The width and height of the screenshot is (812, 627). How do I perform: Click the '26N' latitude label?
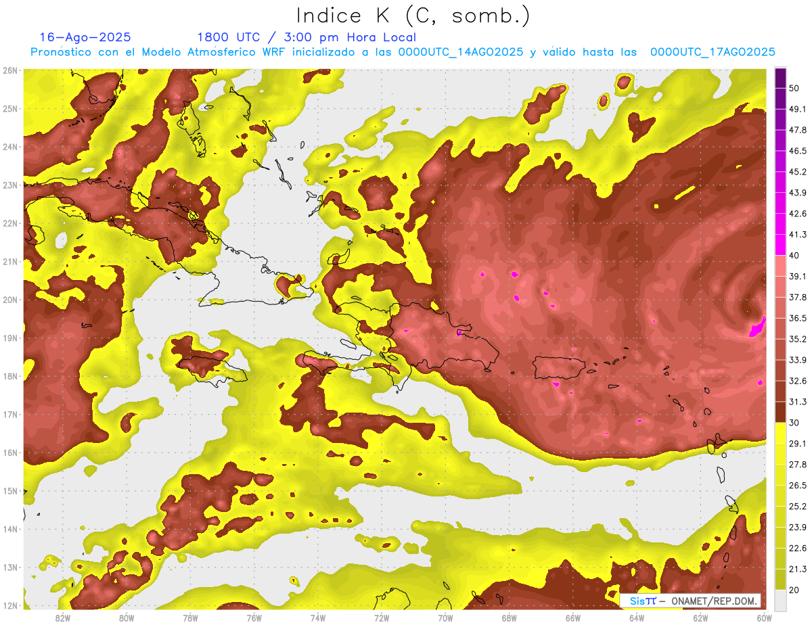[x=10, y=70]
